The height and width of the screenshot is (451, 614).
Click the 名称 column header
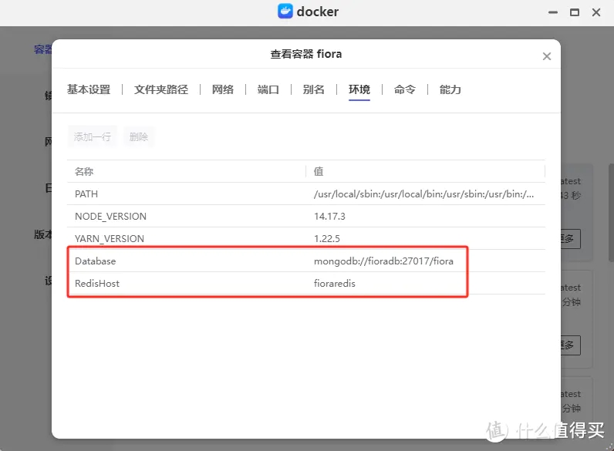(x=84, y=171)
